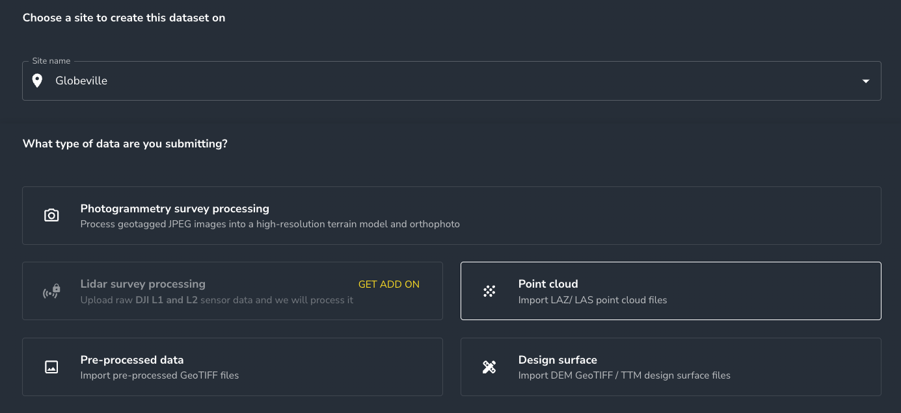Click the heading asking about data type
The image size is (901, 413).
tap(125, 144)
